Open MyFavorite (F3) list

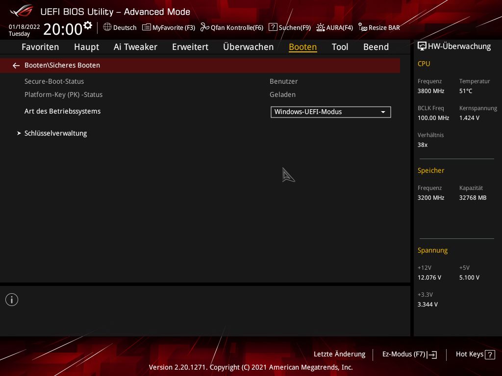coord(169,27)
